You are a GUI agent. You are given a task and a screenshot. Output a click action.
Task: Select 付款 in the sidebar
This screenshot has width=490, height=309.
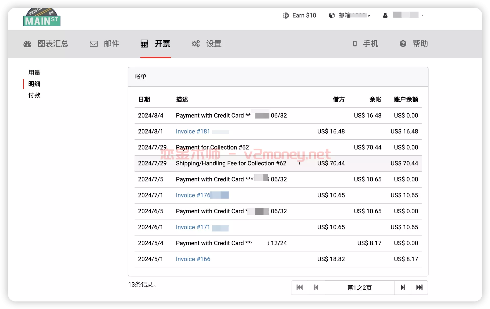coord(34,95)
